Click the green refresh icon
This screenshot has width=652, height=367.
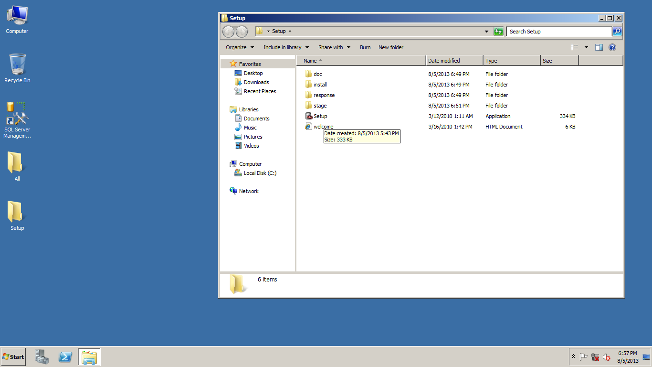tap(498, 32)
